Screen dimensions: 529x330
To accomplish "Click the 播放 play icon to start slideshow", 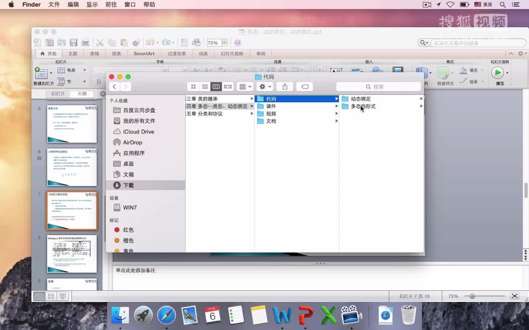I will tap(498, 72).
